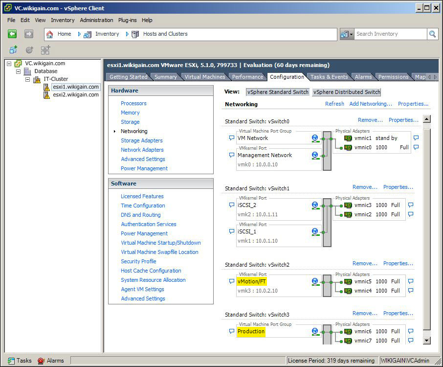This screenshot has width=443, height=367.
Task: Click the Production port group globe icon
Action: [315, 331]
